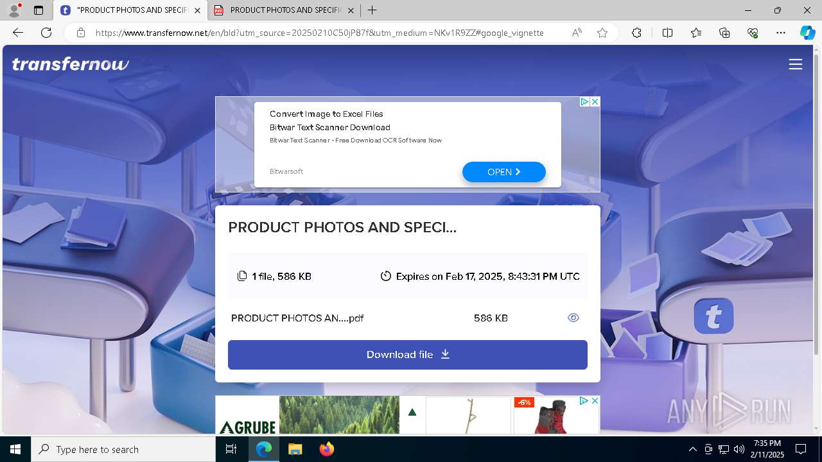
Task: Click the Download file button
Action: (x=408, y=355)
